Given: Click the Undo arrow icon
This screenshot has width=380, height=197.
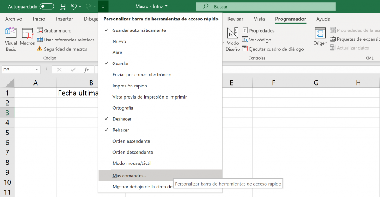Looking at the screenshot, I should click(74, 7).
